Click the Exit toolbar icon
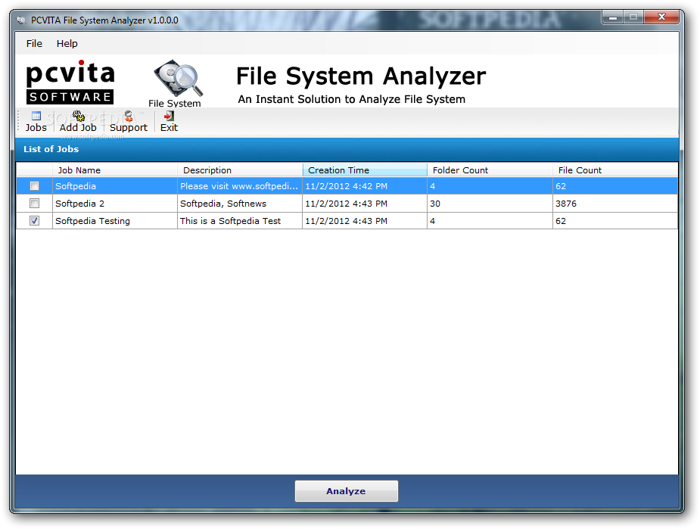 pos(169,116)
